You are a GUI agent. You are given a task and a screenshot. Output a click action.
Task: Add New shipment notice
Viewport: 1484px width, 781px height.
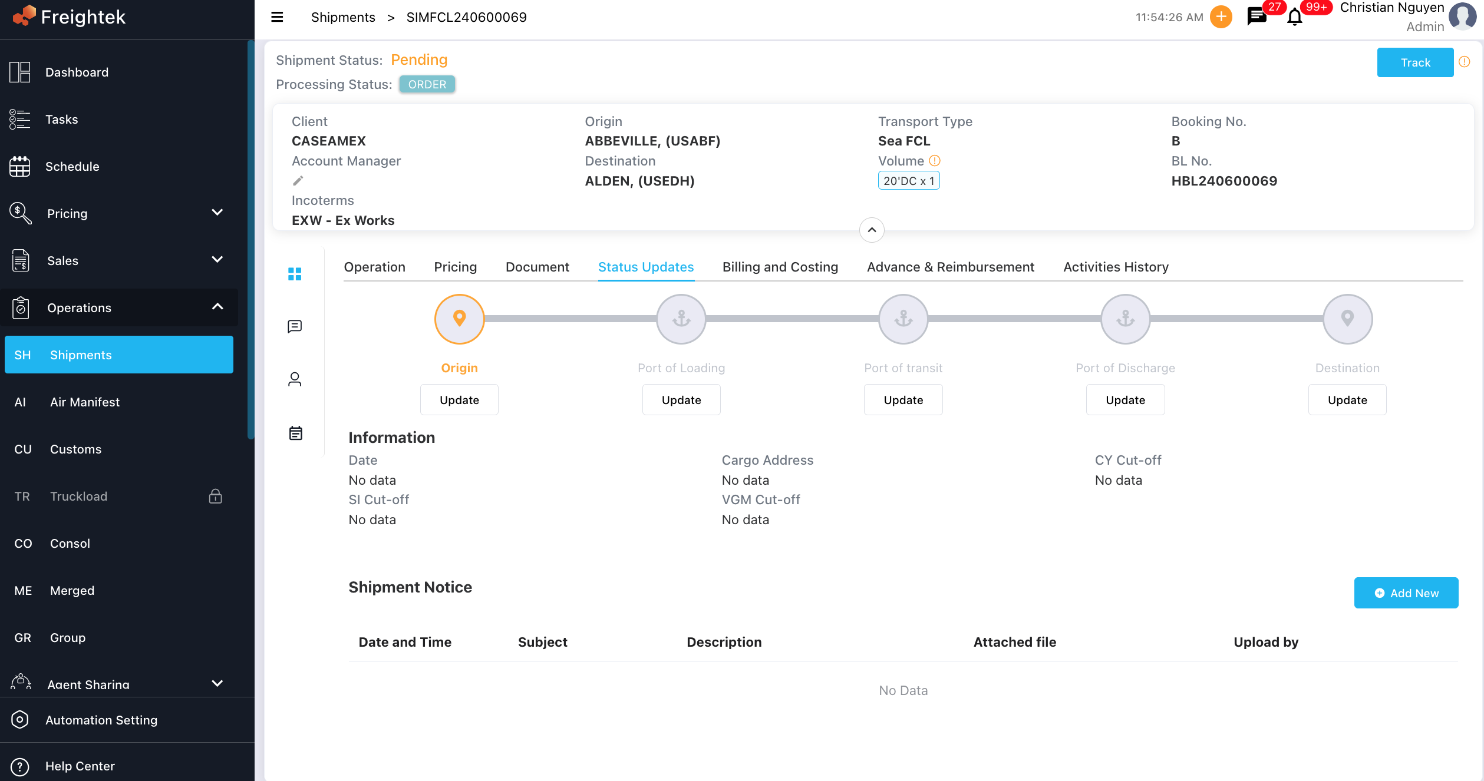coord(1406,593)
